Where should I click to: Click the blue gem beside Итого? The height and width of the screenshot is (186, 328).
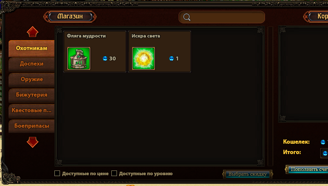pos(325,153)
